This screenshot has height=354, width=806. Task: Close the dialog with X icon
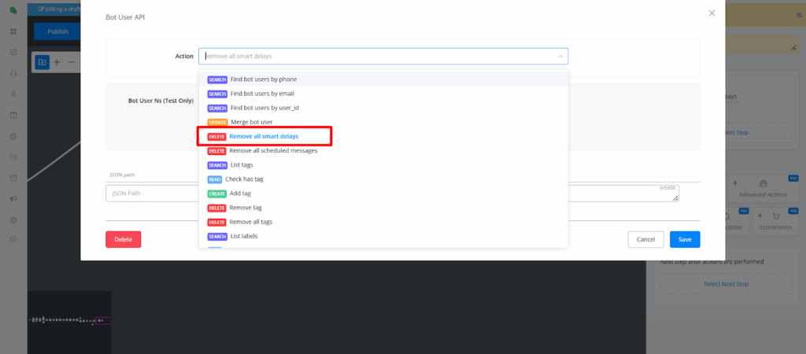pyautogui.click(x=712, y=13)
